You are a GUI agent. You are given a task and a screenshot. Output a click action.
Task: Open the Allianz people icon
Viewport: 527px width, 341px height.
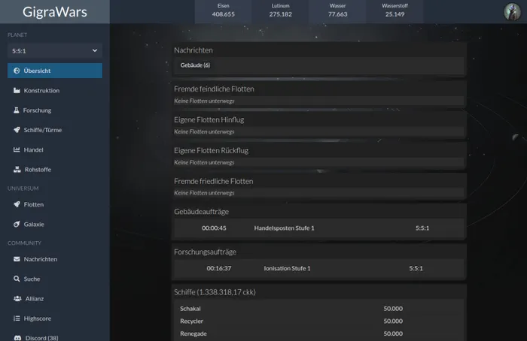click(x=17, y=298)
